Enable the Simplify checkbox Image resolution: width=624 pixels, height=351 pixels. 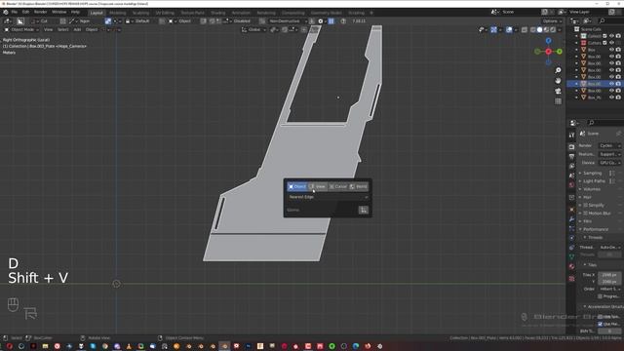point(585,205)
